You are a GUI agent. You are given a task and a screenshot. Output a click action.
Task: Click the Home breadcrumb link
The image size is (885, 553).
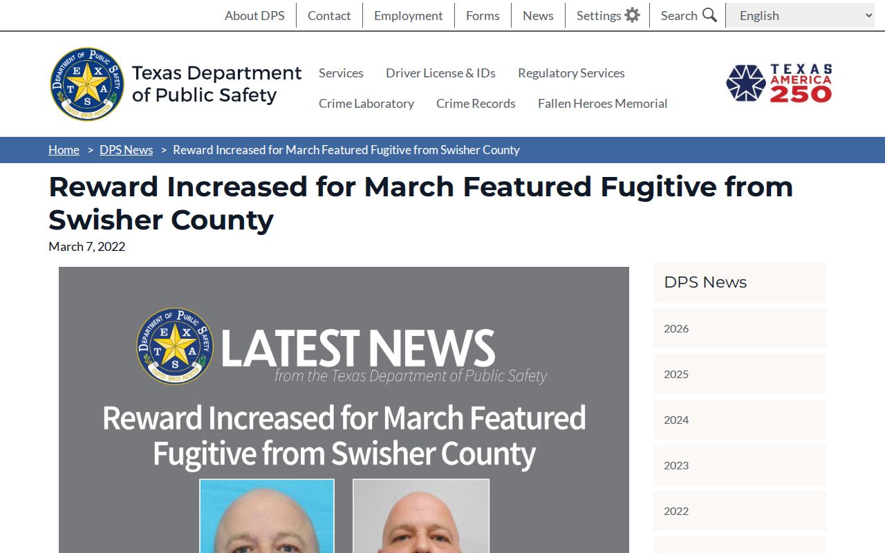pyautogui.click(x=64, y=150)
